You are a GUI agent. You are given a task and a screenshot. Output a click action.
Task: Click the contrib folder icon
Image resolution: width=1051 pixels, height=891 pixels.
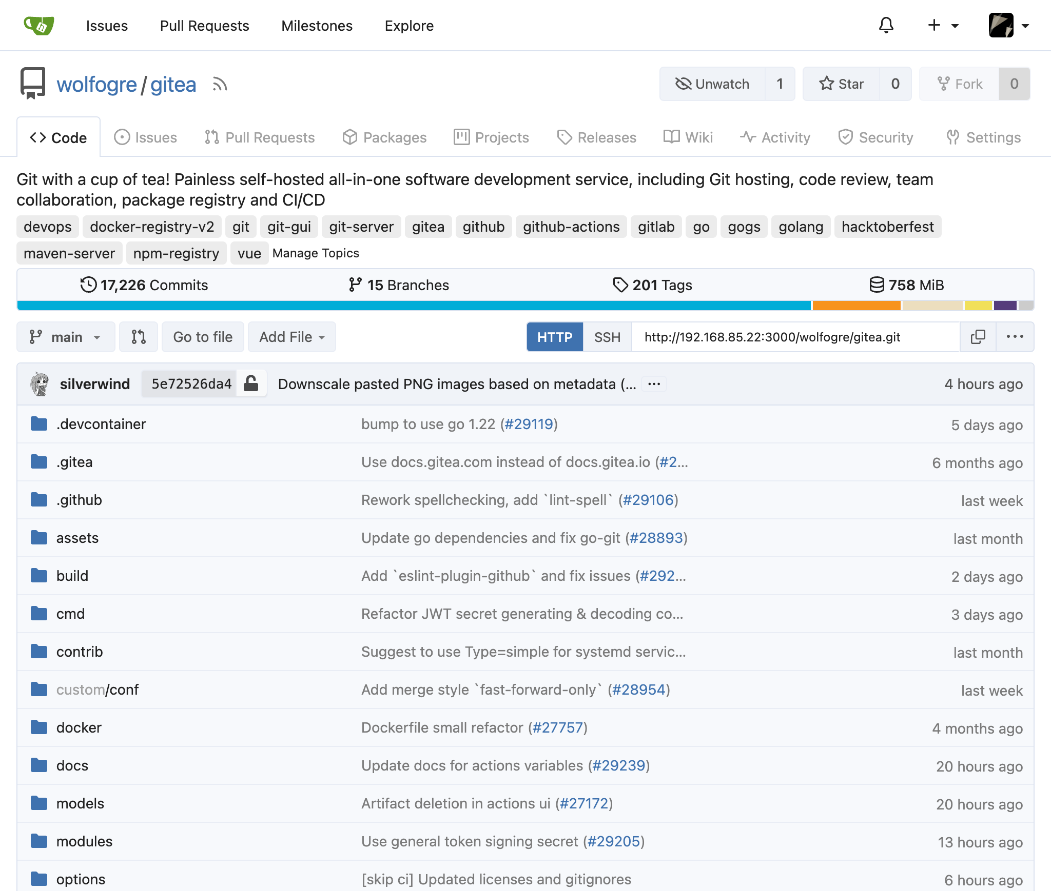point(39,652)
